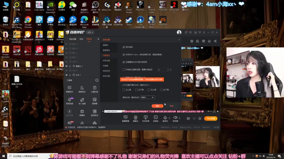Screen dimensions: 284x159
Task: Open Steam desktop icon
Action: click(x=129, y=21)
